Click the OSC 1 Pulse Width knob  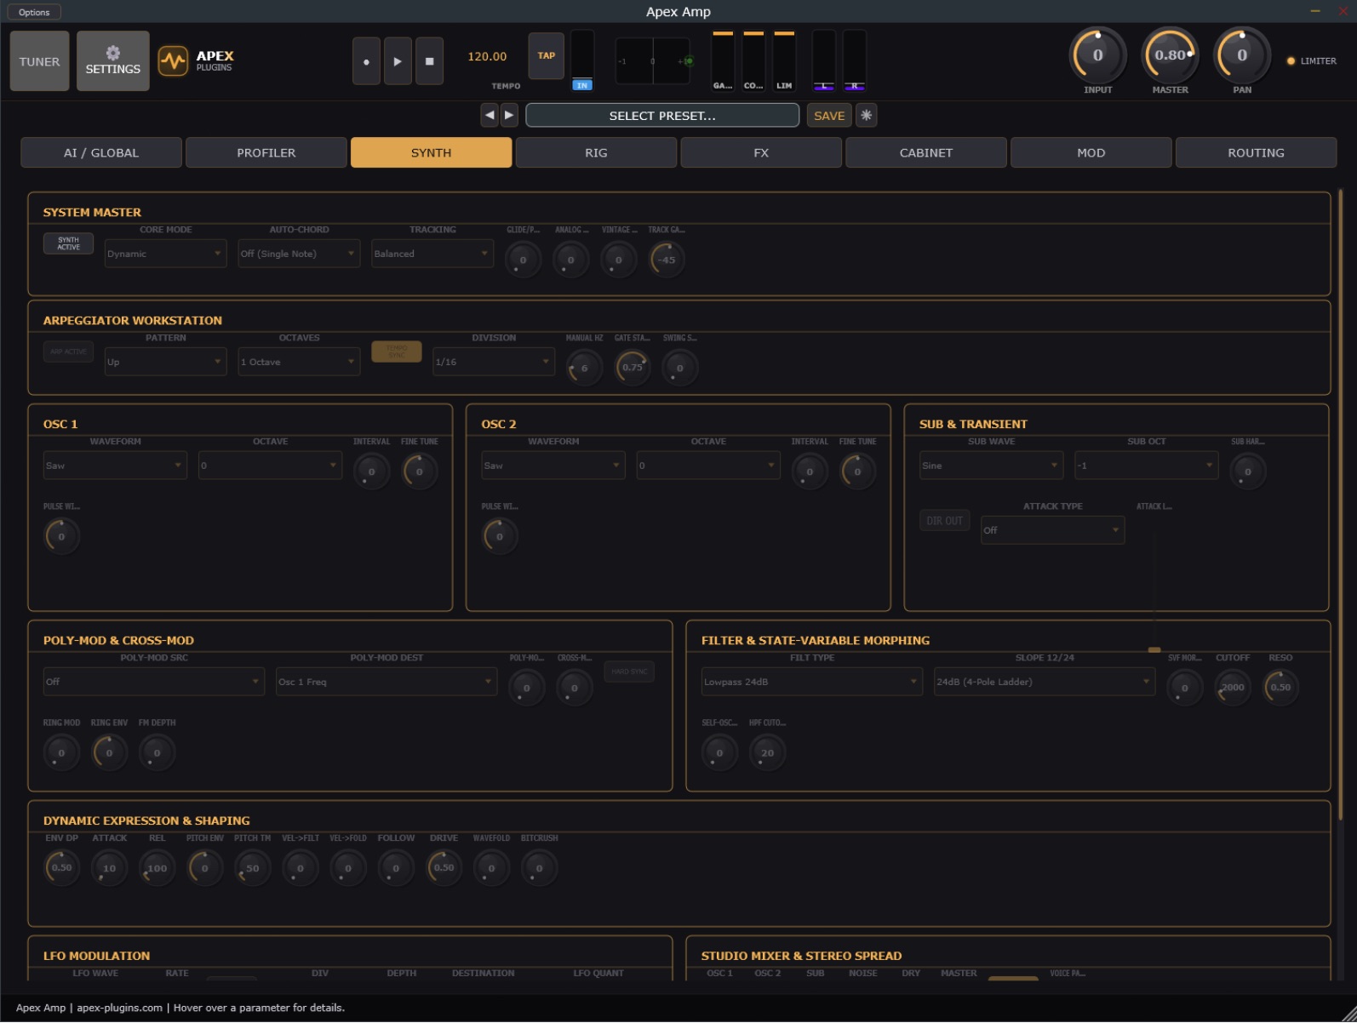[61, 536]
